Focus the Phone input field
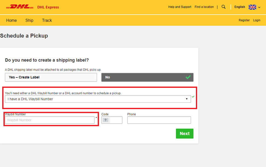Screen dimensions: 266x167 coord(159,120)
